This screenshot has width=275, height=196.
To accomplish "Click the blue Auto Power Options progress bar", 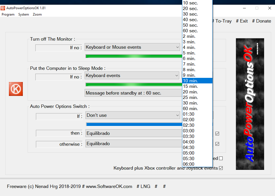I will [134, 124].
